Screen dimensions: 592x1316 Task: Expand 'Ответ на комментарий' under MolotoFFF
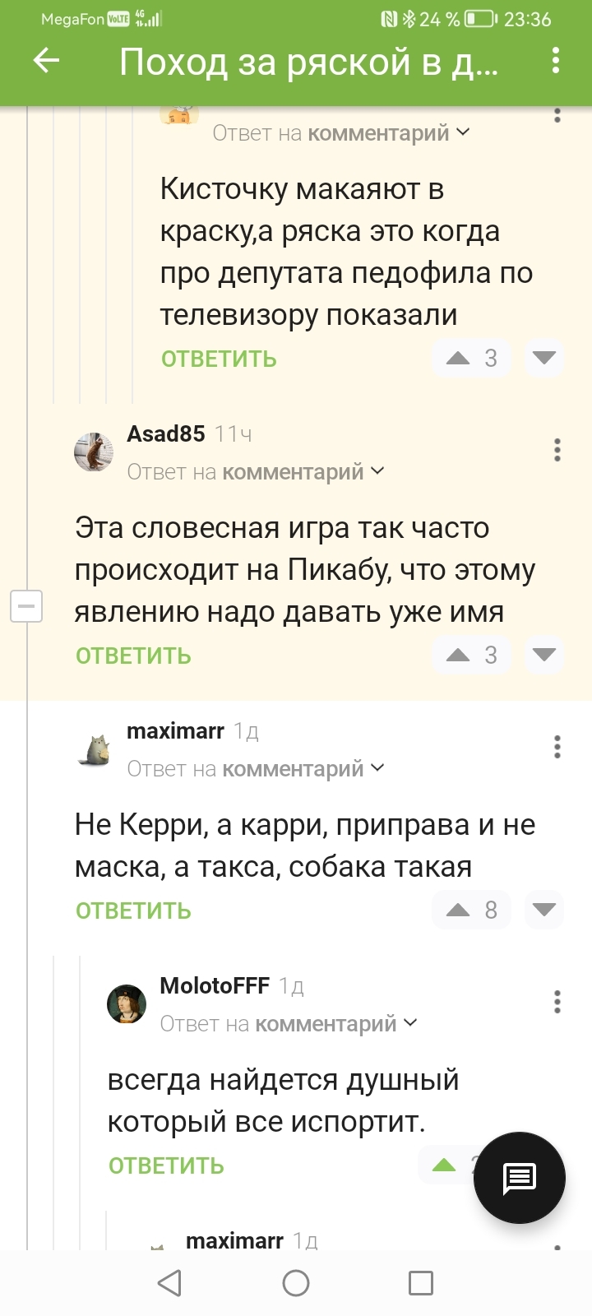[x=289, y=1024]
